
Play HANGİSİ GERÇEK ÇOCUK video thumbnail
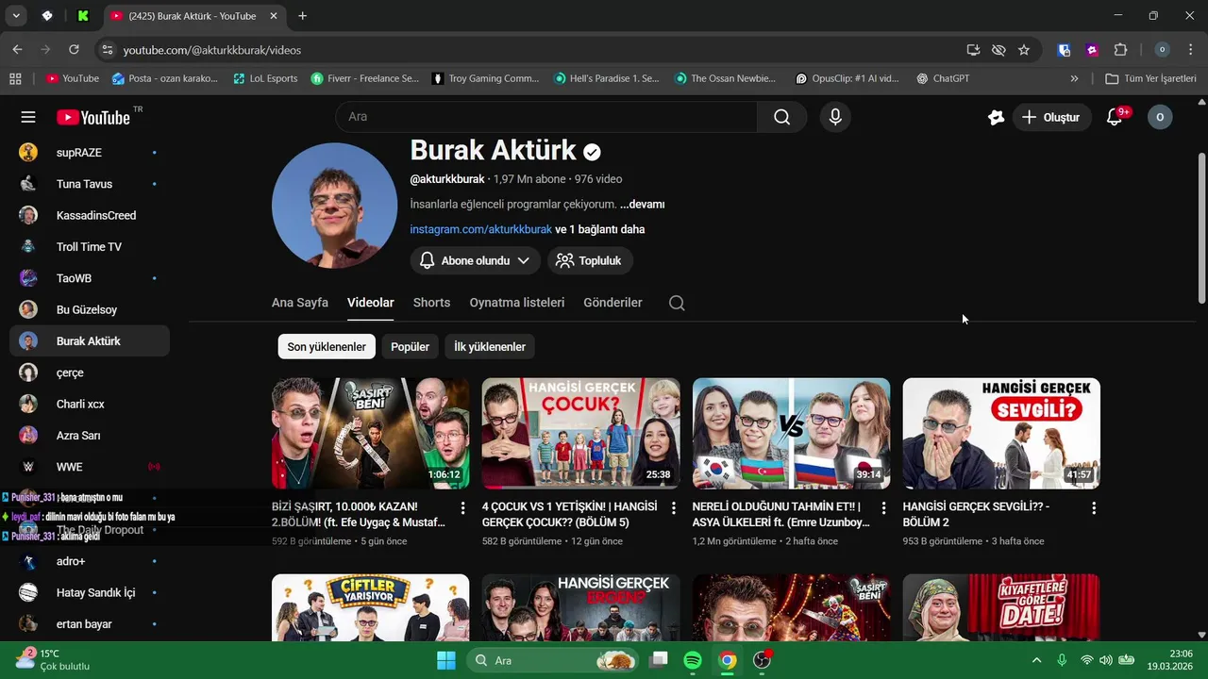(580, 433)
